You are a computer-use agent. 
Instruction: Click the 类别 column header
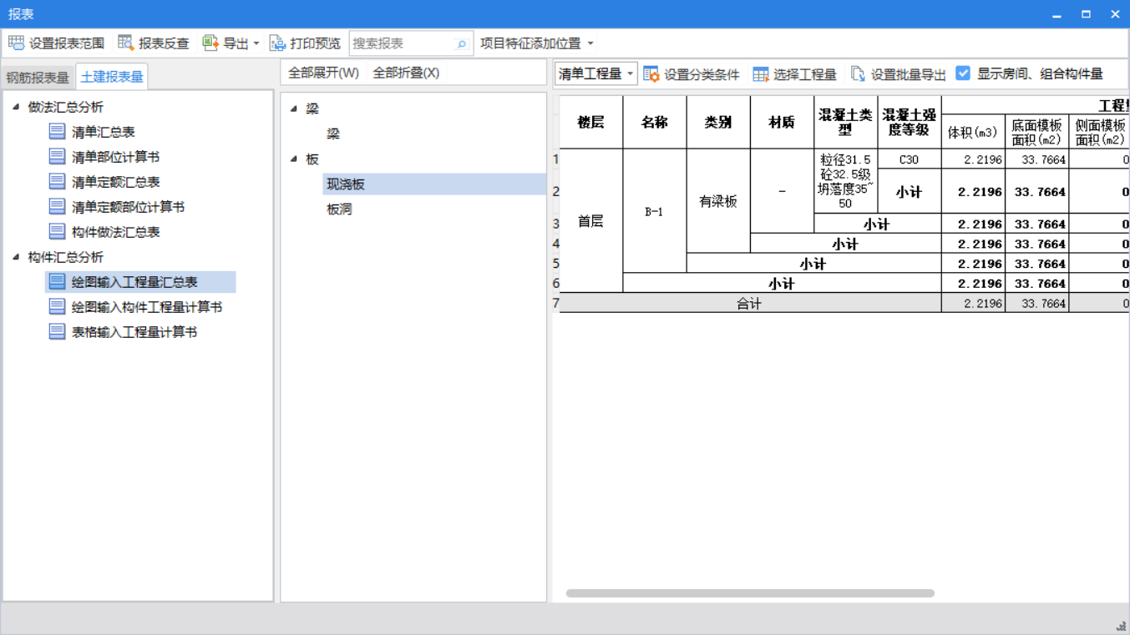click(718, 123)
